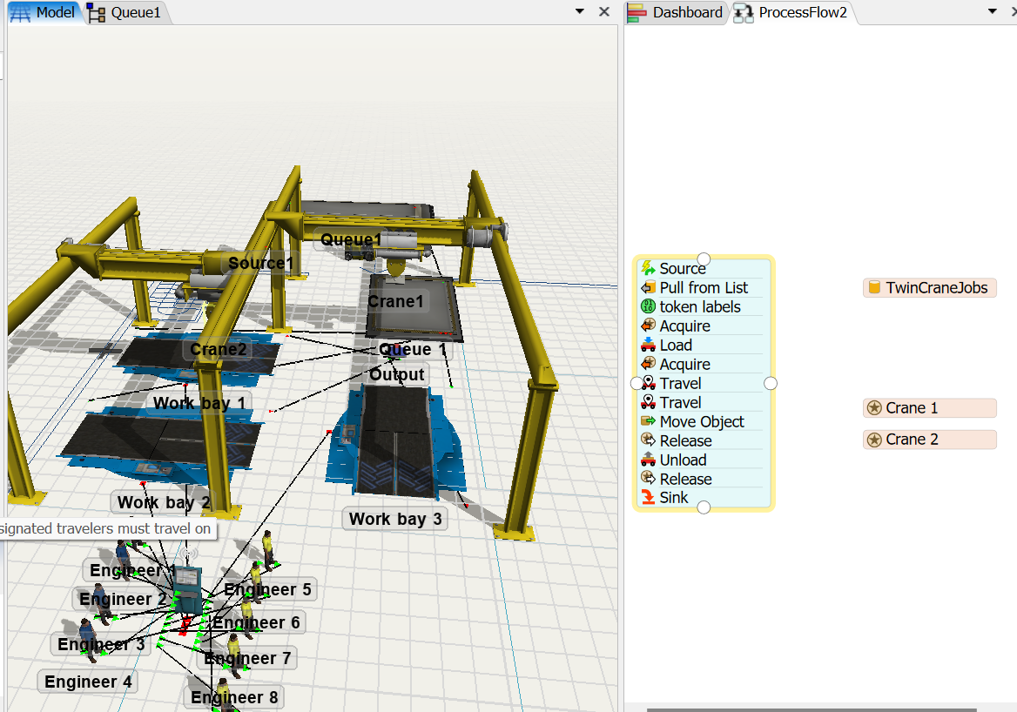1017x712 pixels.
Task: Select the Crane 1 resource star icon
Action: coord(874,408)
